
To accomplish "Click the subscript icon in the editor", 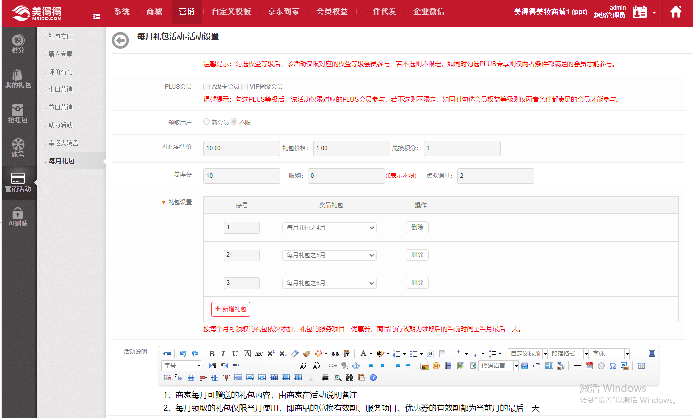I will click(283, 354).
